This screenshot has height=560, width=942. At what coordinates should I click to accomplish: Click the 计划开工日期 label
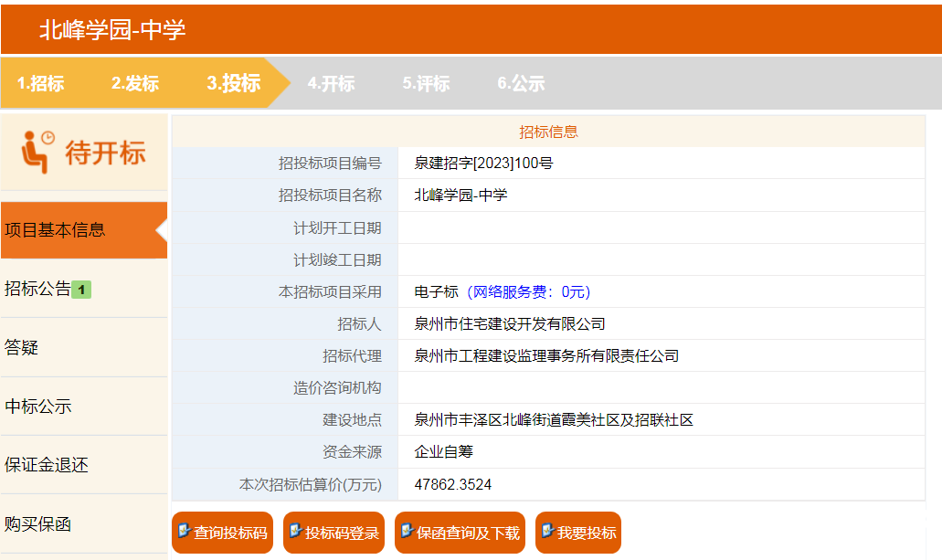click(x=337, y=228)
